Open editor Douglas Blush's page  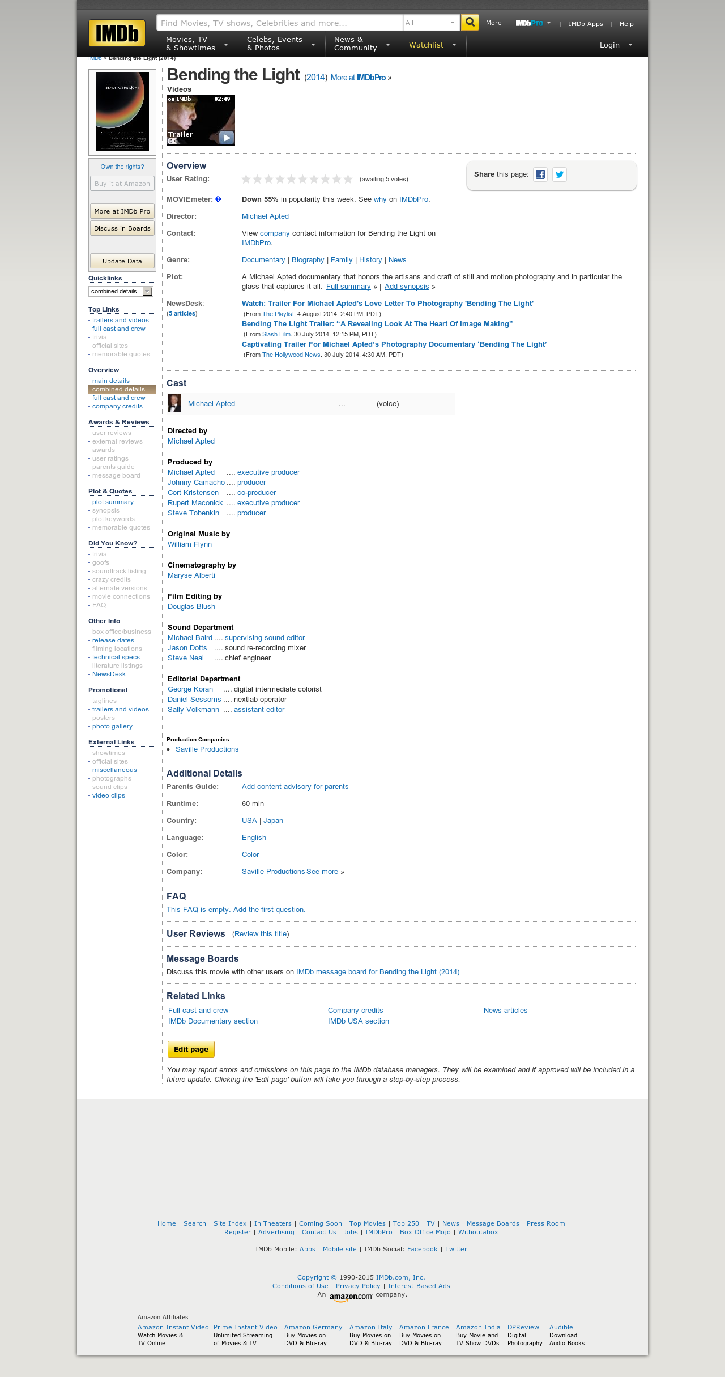(x=191, y=607)
